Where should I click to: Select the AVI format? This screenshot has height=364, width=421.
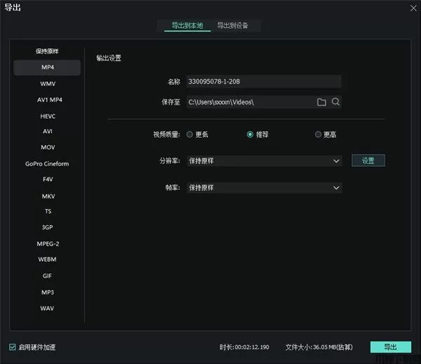coord(48,131)
